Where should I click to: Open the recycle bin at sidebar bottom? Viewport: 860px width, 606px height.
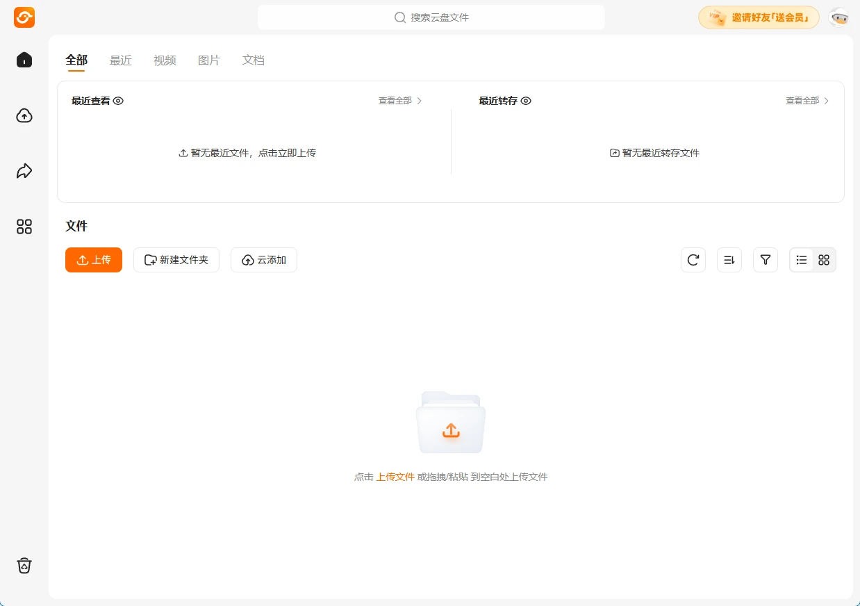(24, 565)
